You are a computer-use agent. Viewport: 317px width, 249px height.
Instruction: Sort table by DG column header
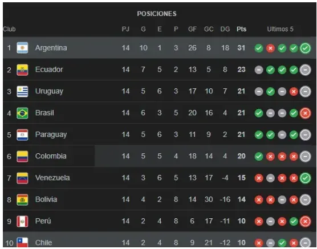225,29
